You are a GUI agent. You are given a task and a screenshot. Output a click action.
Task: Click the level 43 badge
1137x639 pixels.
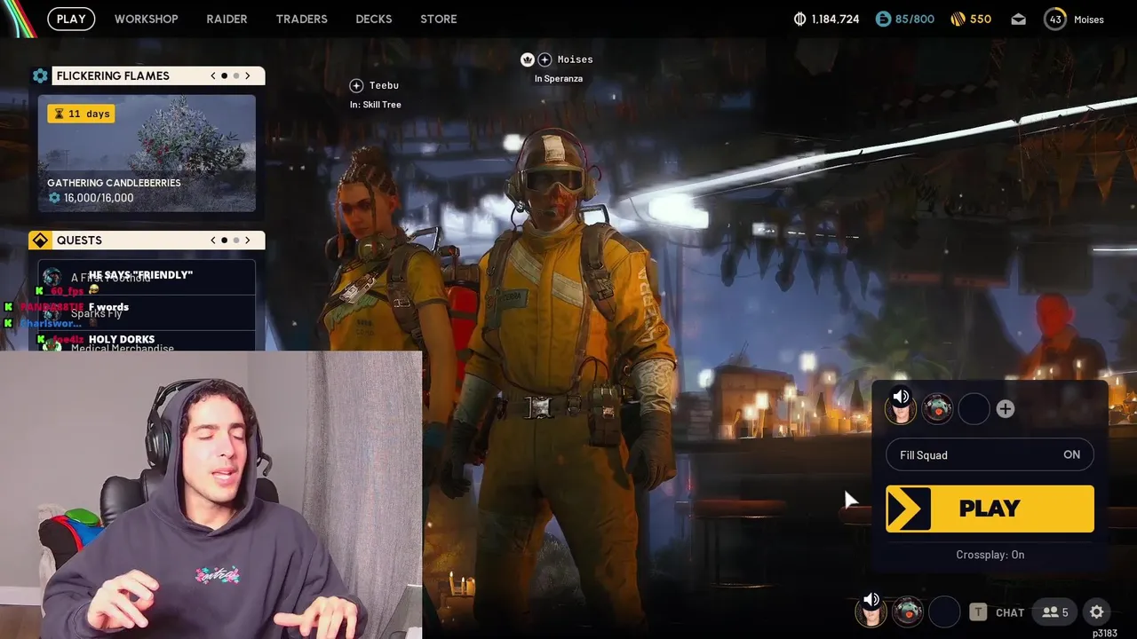pos(1054,19)
